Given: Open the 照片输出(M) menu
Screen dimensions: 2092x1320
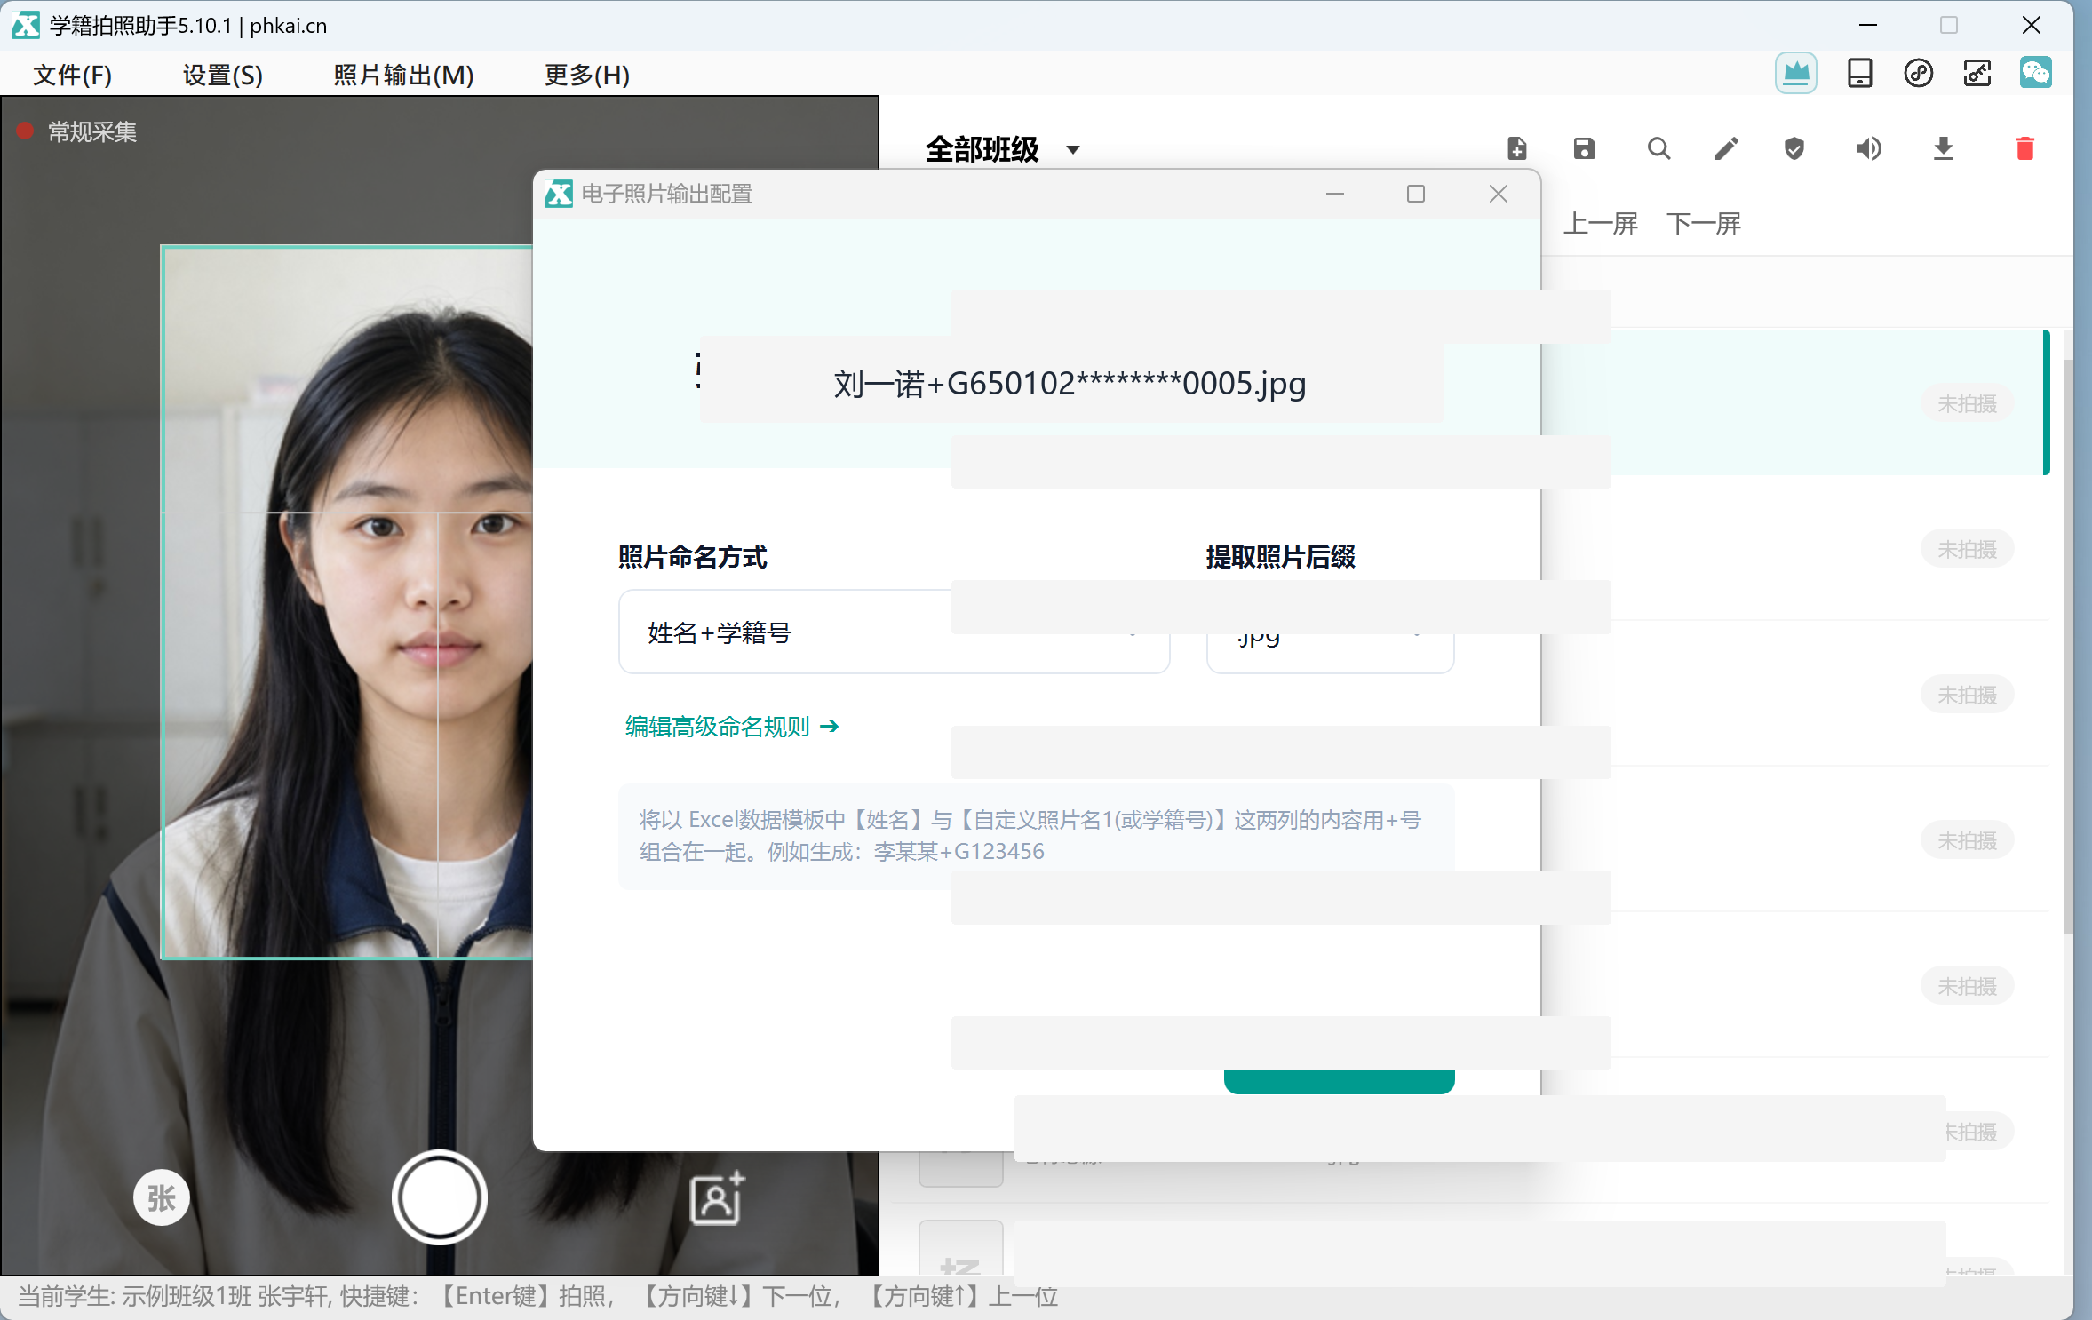Looking at the screenshot, I should (403, 75).
